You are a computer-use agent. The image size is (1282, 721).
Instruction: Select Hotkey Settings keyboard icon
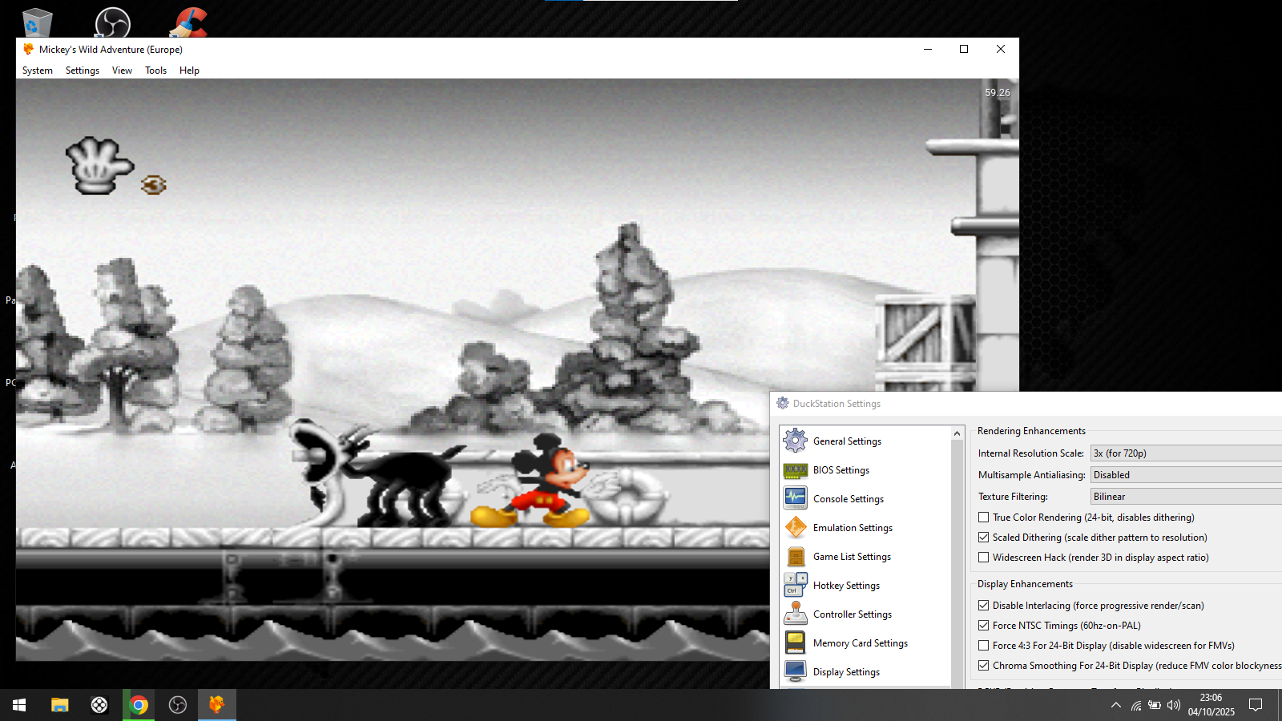click(x=795, y=585)
